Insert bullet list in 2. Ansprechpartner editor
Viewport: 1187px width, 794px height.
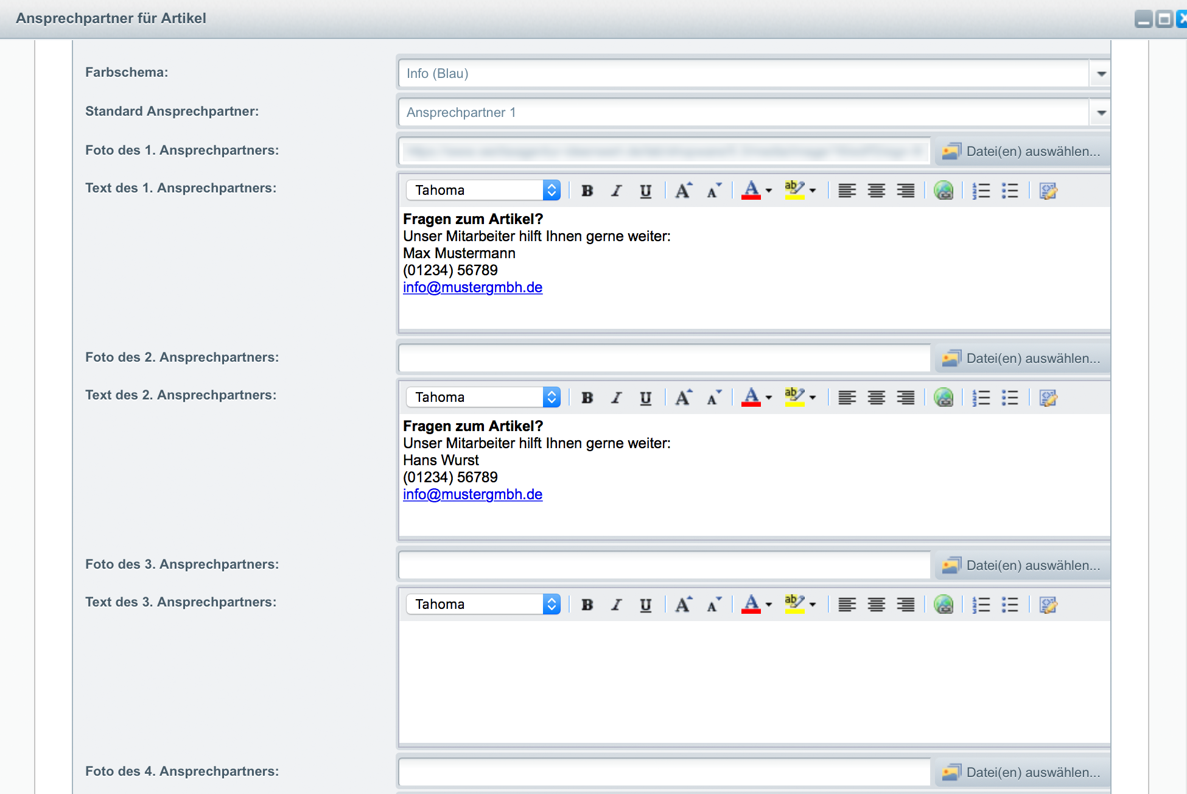1010,398
